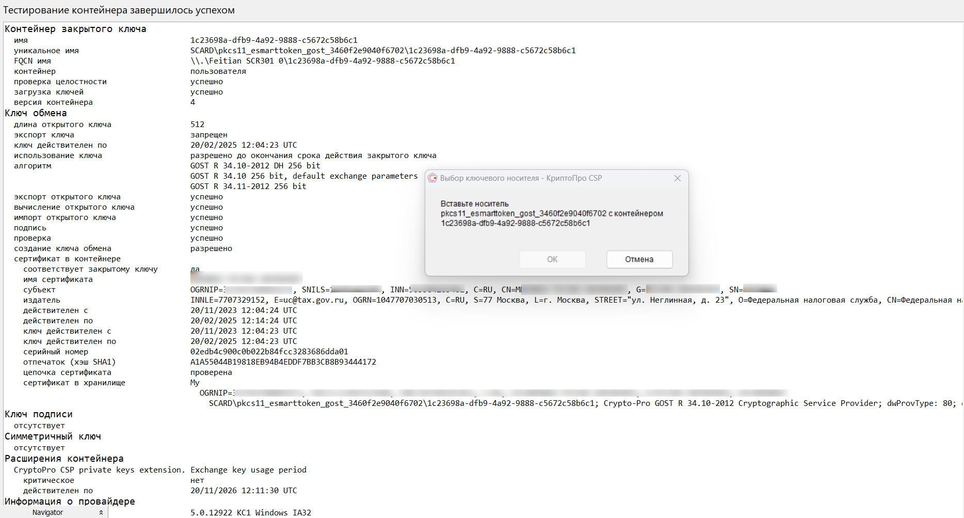964x518 pixels.
Task: Select the SCARD path in the 'уникальное имя' row
Action: [383, 51]
